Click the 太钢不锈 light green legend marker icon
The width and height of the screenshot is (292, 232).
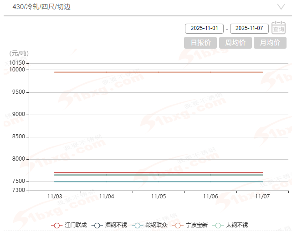[x=218, y=225]
